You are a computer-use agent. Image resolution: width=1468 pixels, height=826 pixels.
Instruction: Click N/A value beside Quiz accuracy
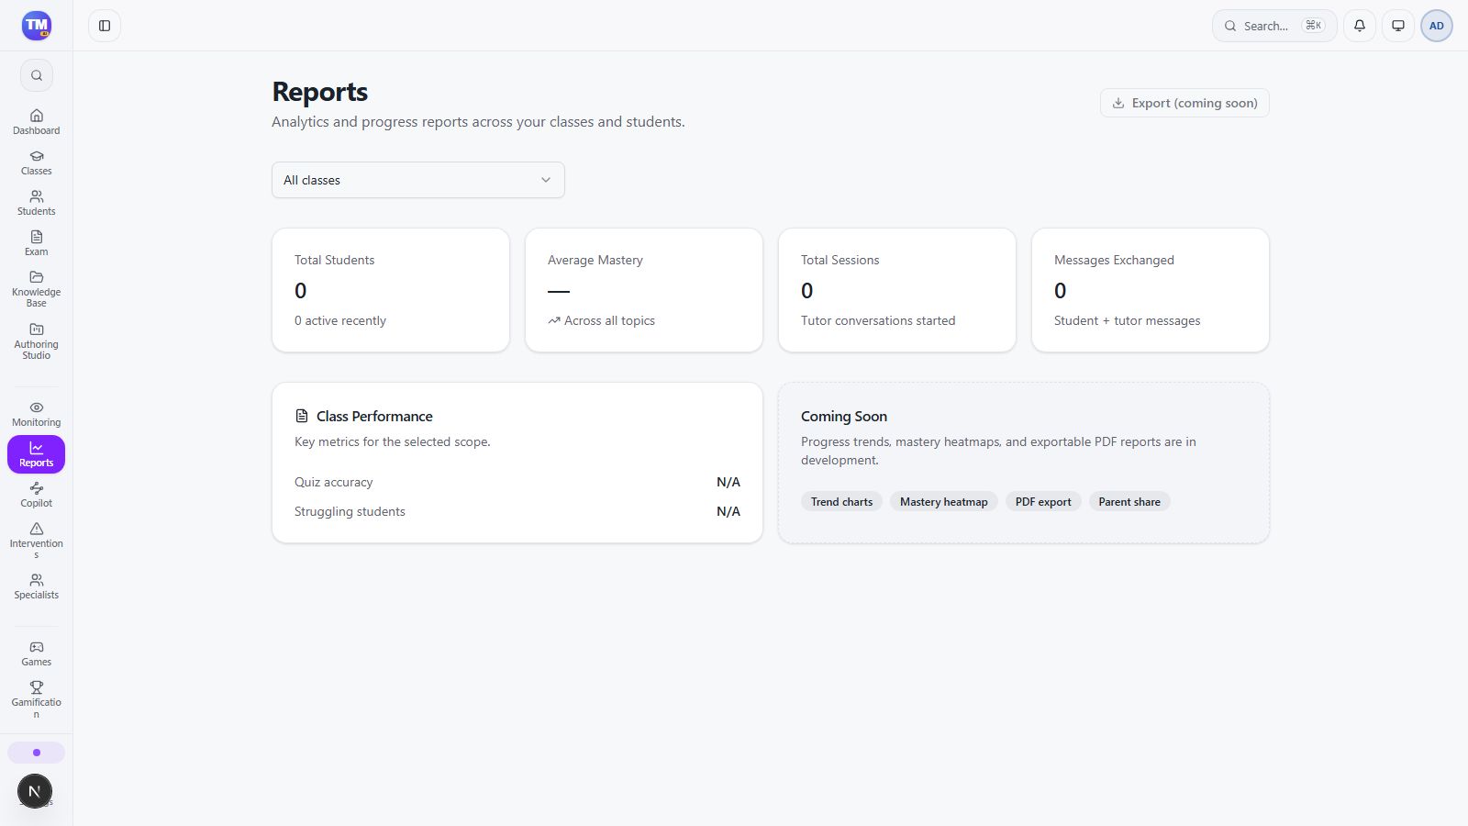[728, 482]
